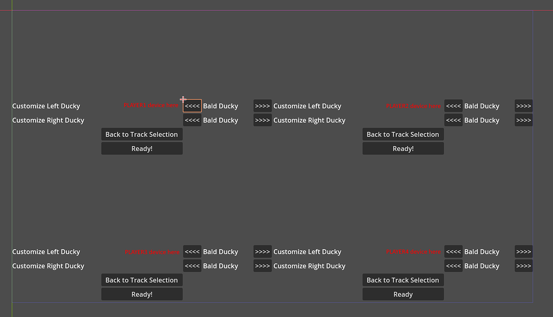Open Customize Left Ducky for Player 1
Viewport: 553px width, 317px height.
coord(46,106)
